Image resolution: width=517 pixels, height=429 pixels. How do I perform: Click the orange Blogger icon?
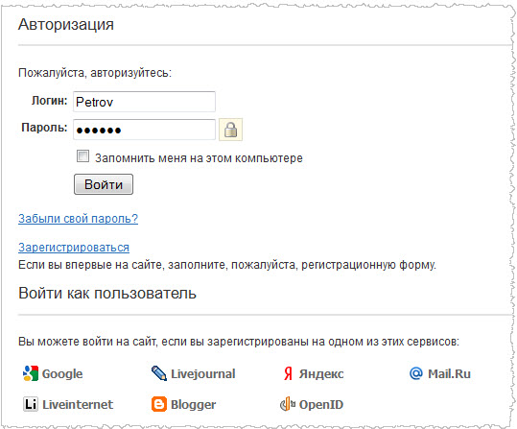click(159, 404)
